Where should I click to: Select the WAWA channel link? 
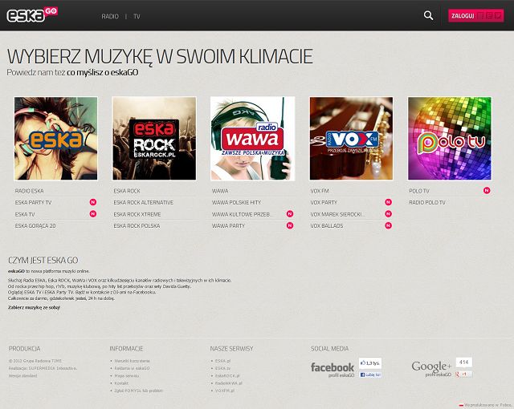(220, 191)
